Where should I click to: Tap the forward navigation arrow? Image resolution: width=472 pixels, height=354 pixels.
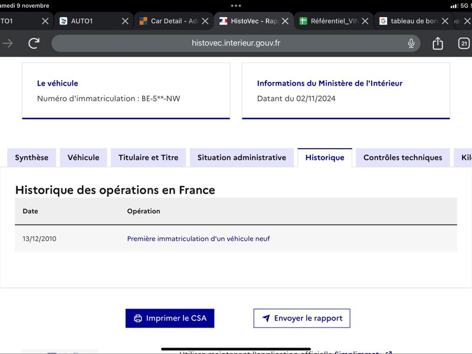pyautogui.click(x=8, y=43)
